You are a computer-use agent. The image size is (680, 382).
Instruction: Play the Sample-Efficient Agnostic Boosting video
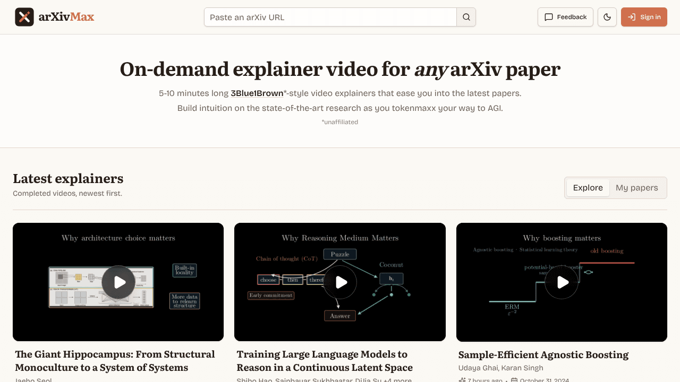[562, 282]
